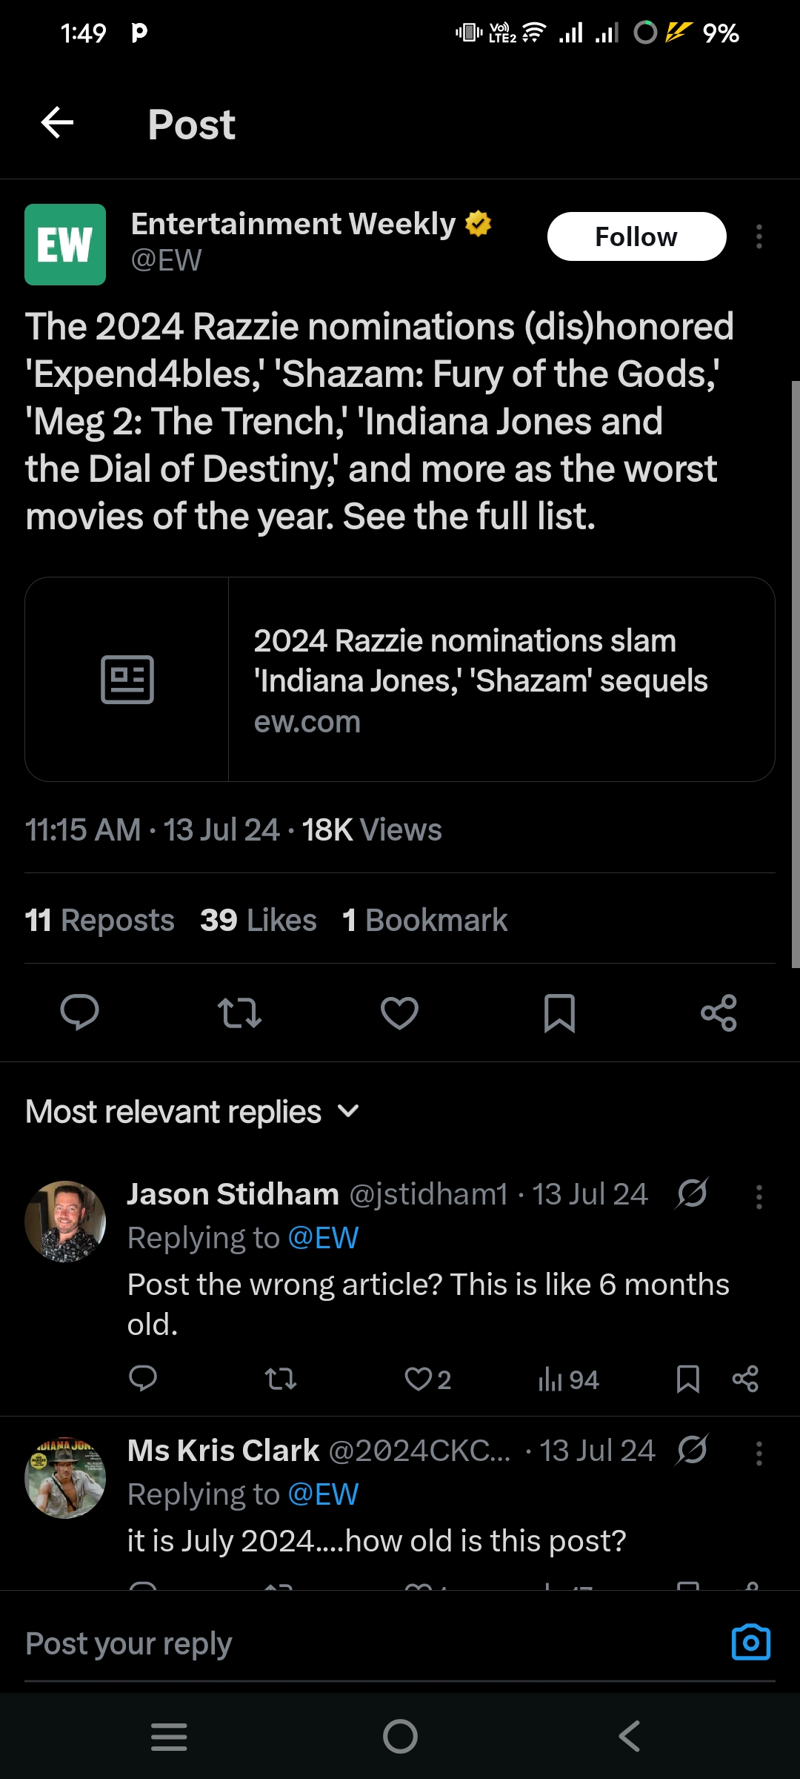Open the more options menu on EW post
The height and width of the screenshot is (1779, 800).
(x=759, y=236)
